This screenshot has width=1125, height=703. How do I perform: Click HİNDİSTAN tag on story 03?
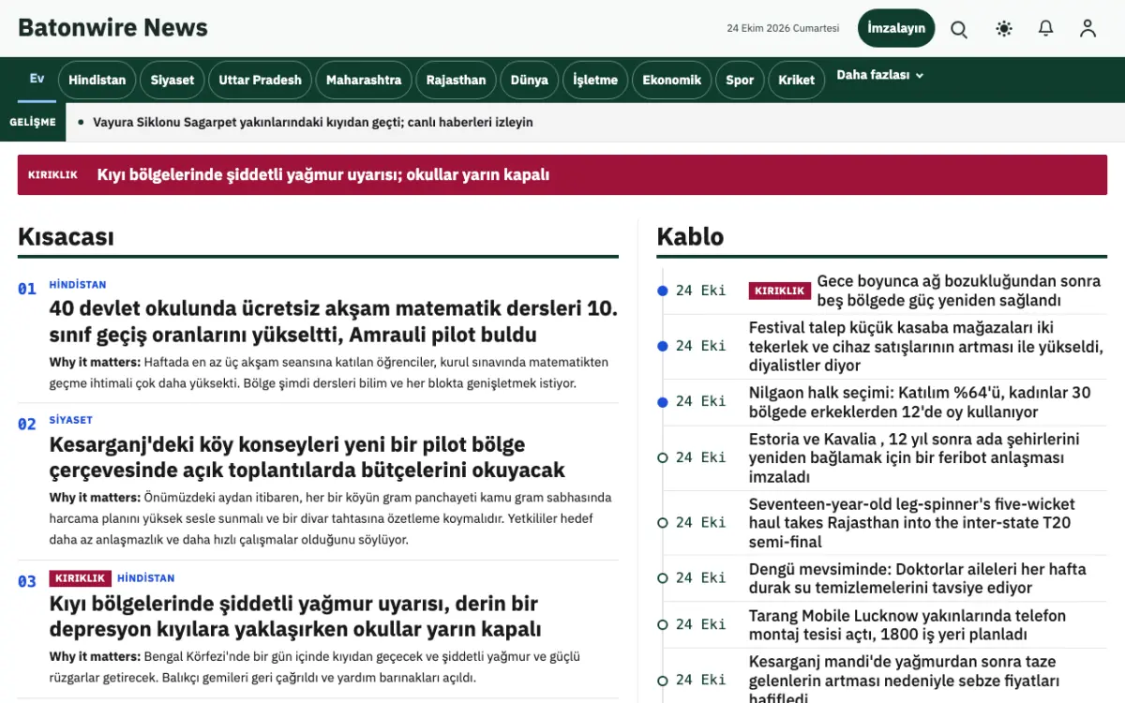(146, 578)
